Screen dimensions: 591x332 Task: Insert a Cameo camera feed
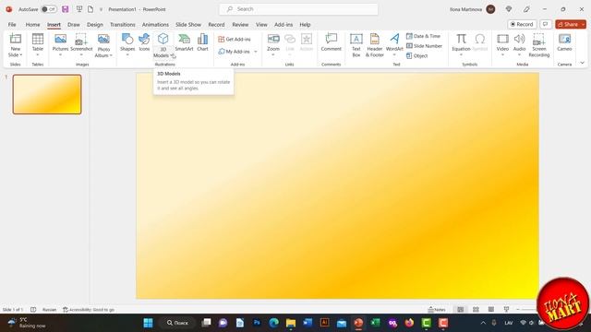point(564,42)
